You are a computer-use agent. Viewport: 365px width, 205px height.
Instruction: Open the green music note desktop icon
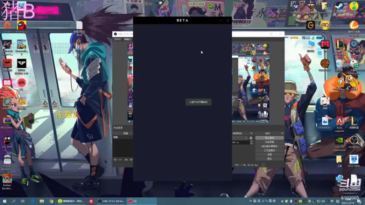coord(354,6)
